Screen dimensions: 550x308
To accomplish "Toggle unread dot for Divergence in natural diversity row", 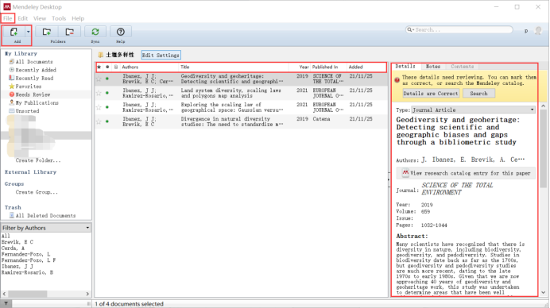I will point(107,121).
